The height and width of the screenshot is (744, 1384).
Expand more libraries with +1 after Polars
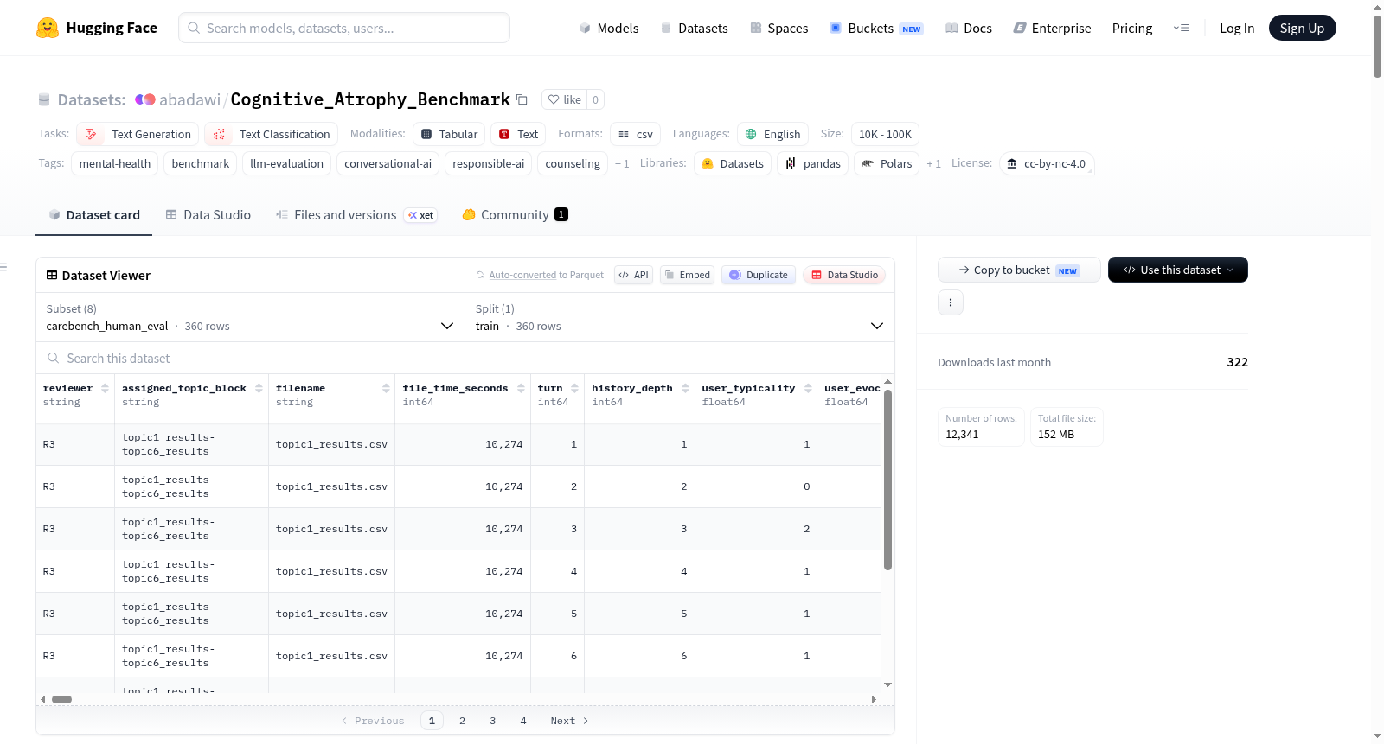tap(933, 163)
